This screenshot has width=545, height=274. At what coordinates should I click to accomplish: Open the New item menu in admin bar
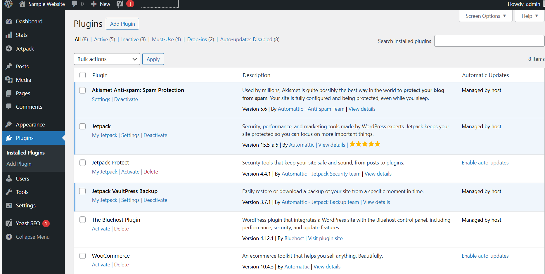coord(100,4)
